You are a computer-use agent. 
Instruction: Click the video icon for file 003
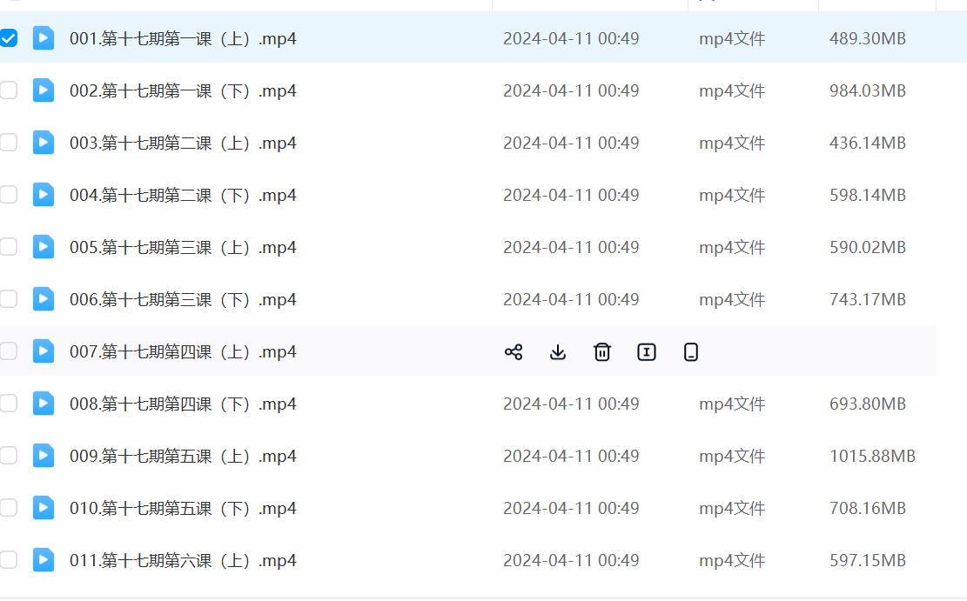click(44, 143)
